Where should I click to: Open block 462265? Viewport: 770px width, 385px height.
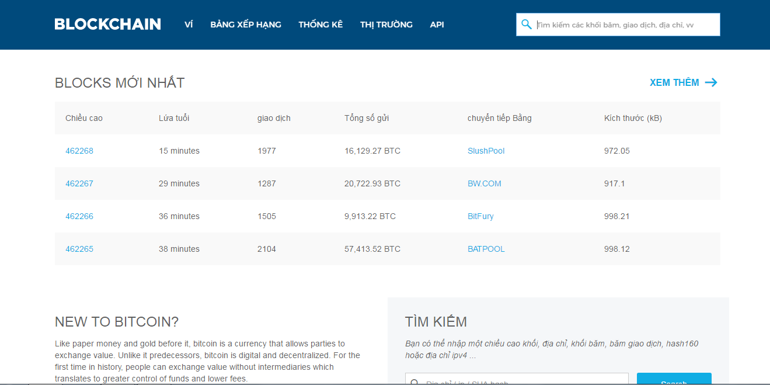point(79,249)
